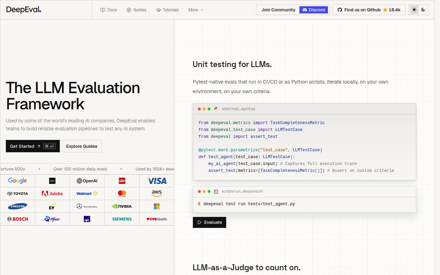Click the VISA logo

(157, 181)
